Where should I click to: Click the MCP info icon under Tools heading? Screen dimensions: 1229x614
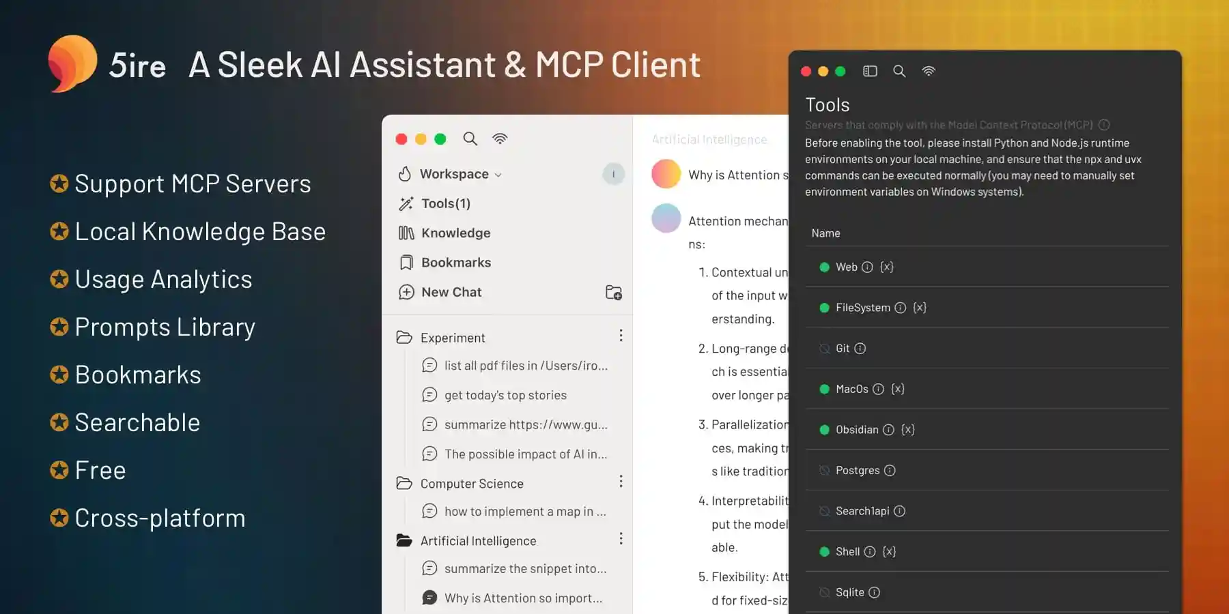[1104, 125]
